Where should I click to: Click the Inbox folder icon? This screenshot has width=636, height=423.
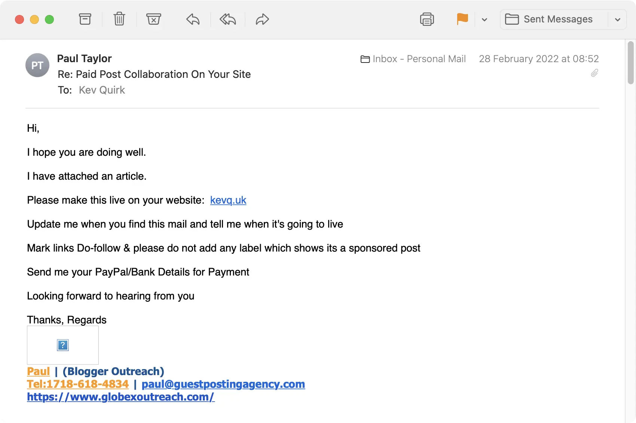pos(365,59)
